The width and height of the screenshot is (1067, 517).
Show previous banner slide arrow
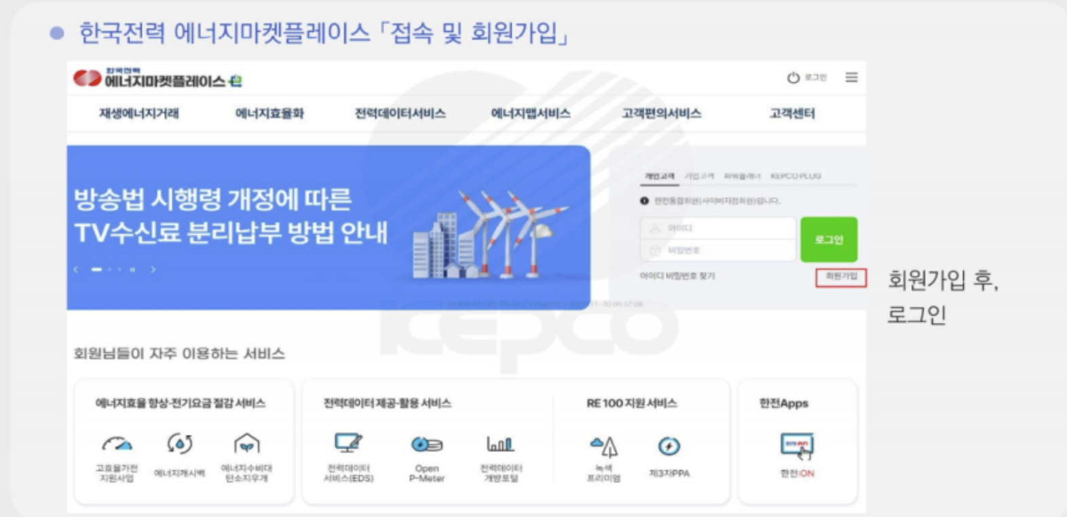76,269
